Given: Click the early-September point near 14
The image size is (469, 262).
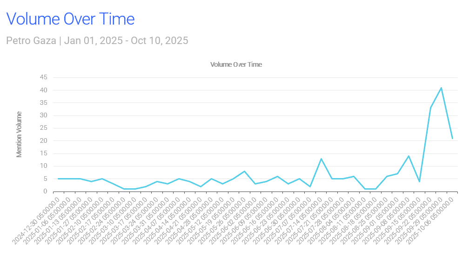Looking at the screenshot, I should [409, 156].
